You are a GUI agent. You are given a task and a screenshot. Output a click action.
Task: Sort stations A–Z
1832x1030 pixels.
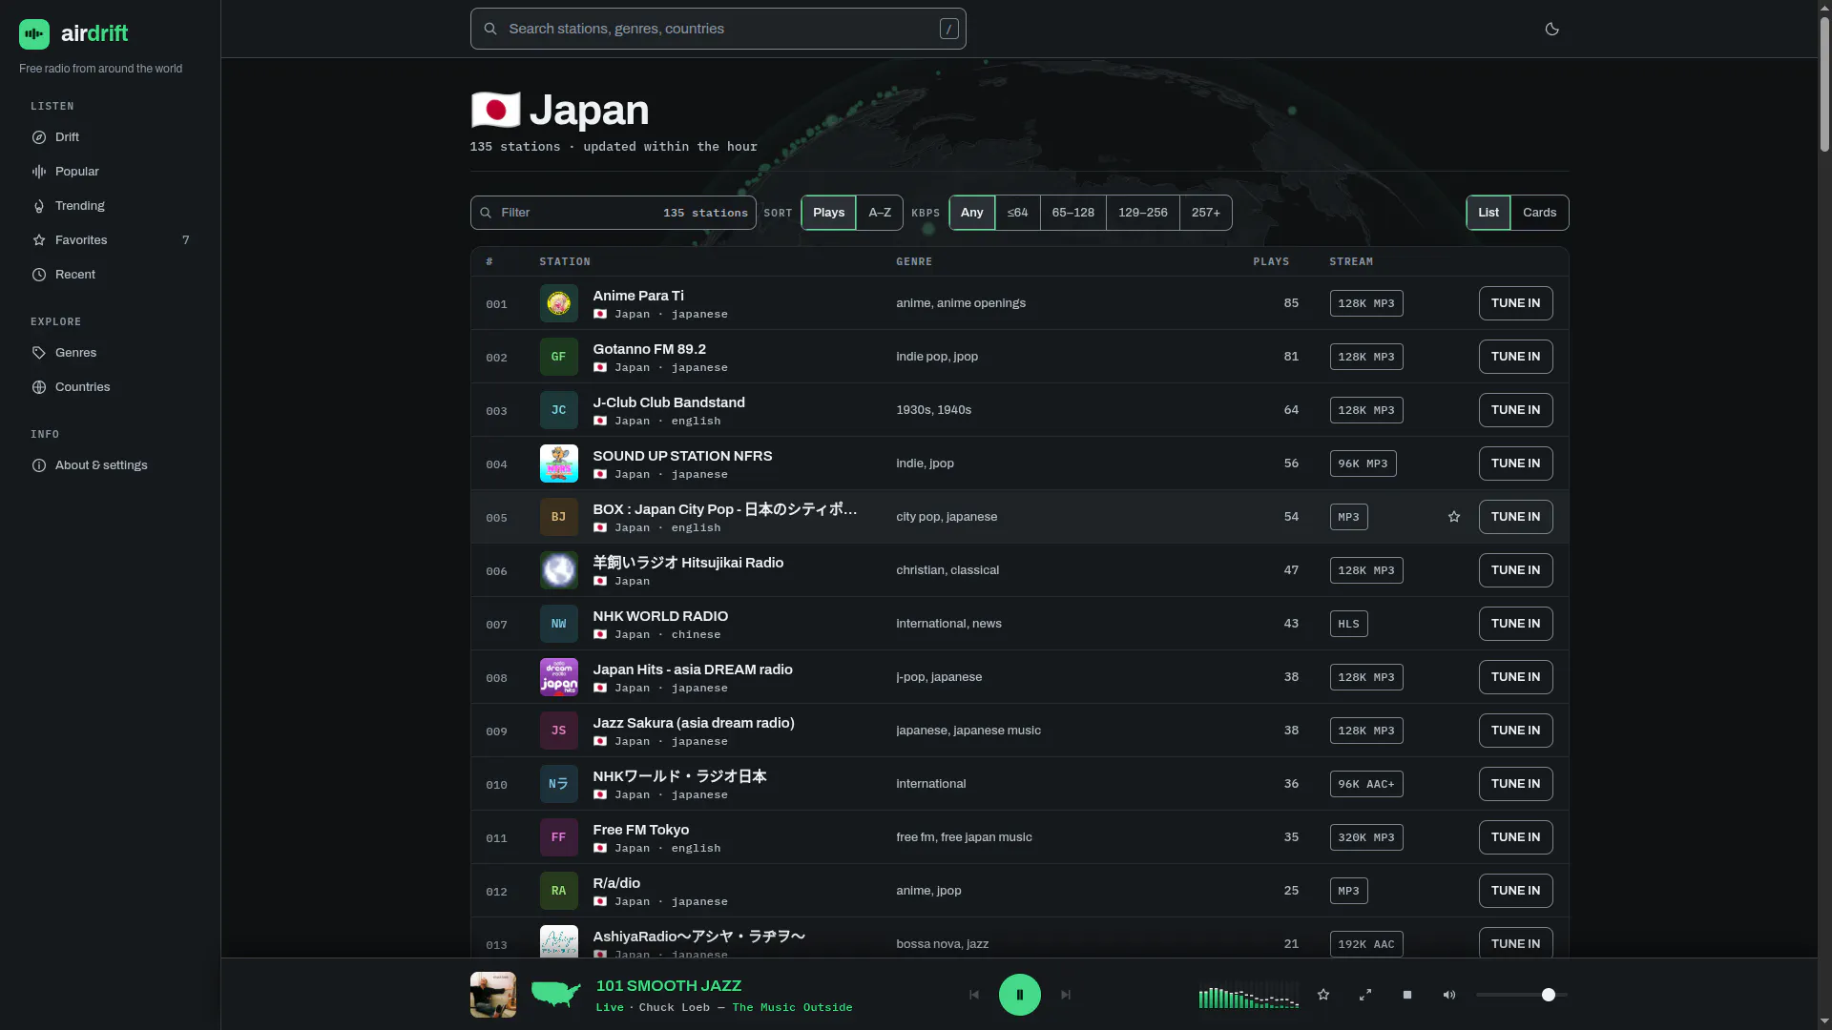[x=880, y=213]
